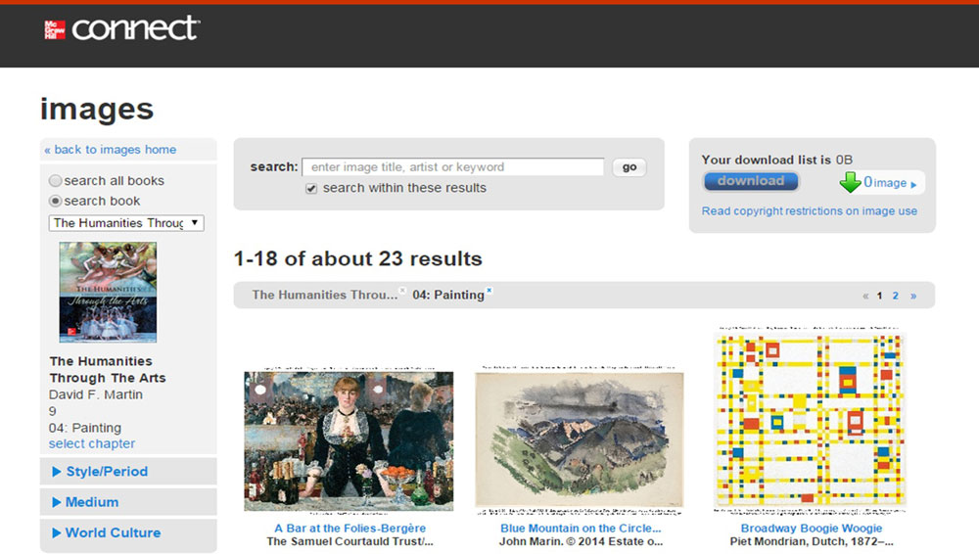Click the Piet Mondrian caption text

pos(812,541)
